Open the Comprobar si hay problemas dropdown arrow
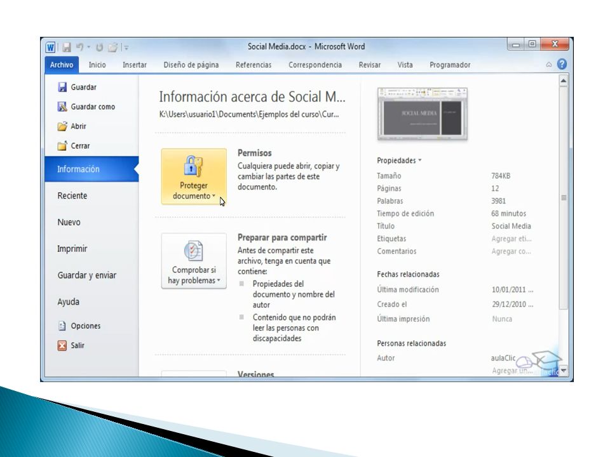The height and width of the screenshot is (457, 610). click(x=219, y=280)
